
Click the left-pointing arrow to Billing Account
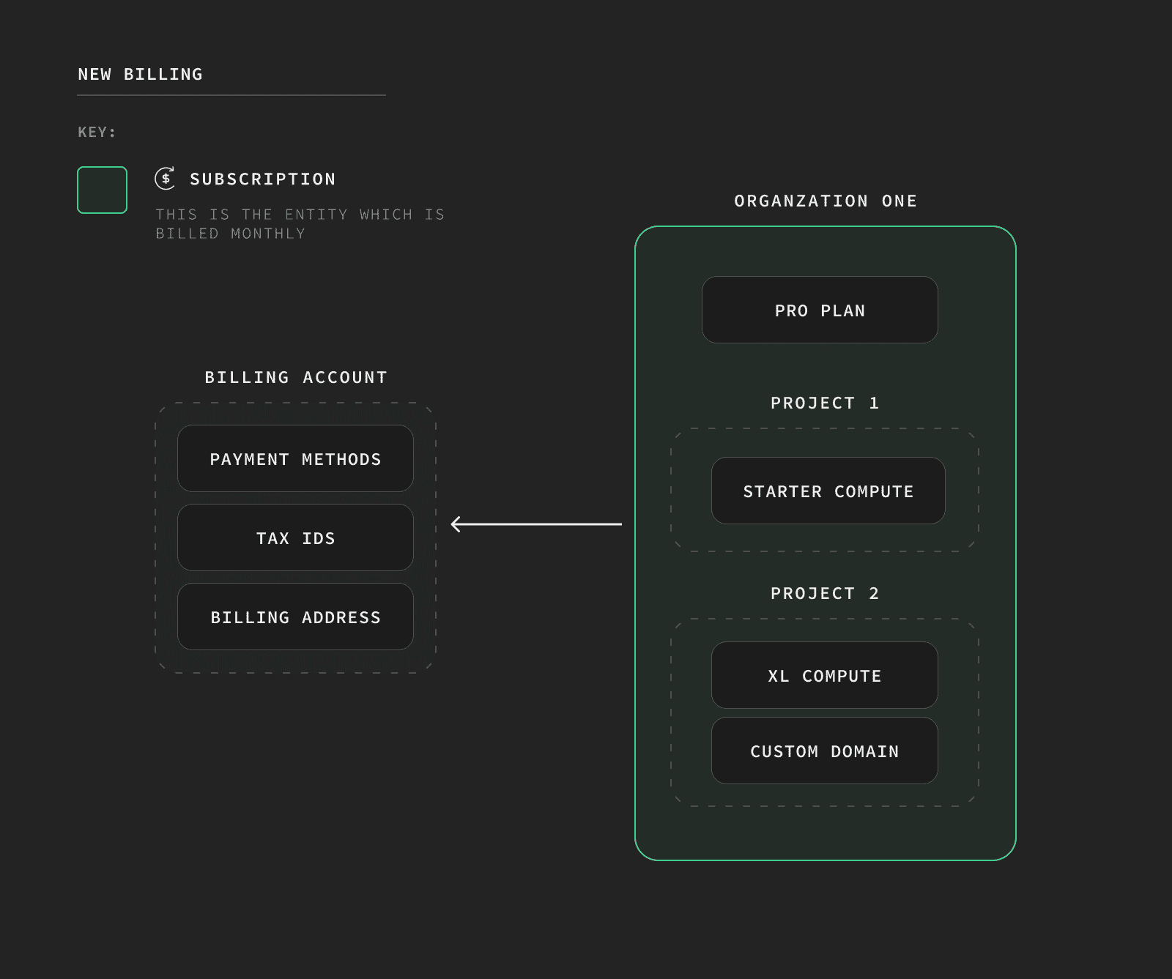pos(535,524)
